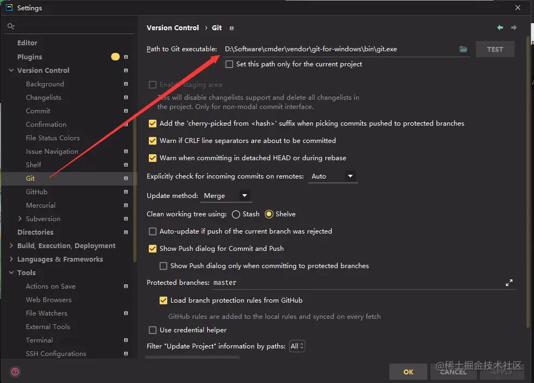This screenshot has height=383, width=534.
Task: Click the yellow update badge next to Plugins
Action: (115, 57)
